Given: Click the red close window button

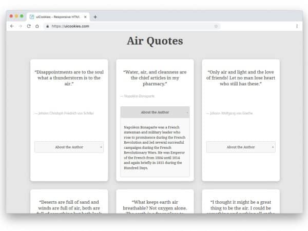Looking at the screenshot, I should tap(11, 16).
